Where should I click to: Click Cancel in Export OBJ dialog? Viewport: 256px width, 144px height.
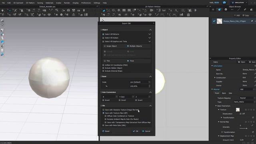[146, 131]
